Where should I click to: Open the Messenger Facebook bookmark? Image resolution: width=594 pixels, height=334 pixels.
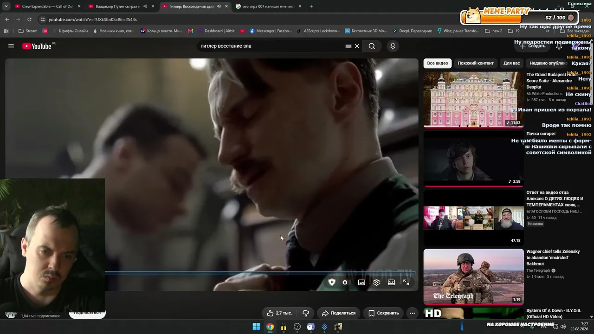click(x=271, y=31)
